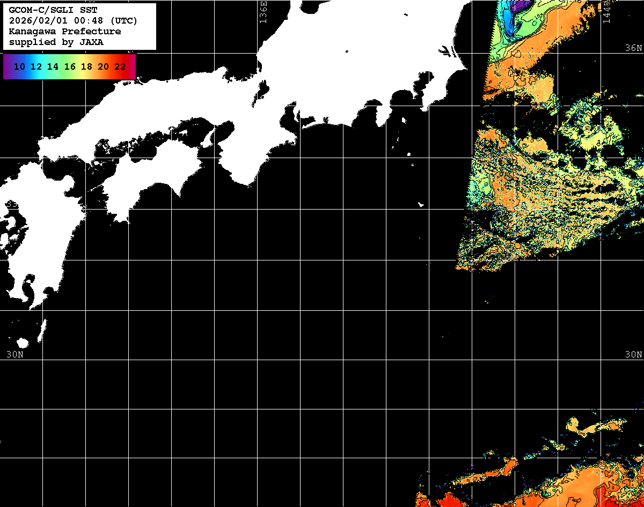Screen dimensions: 644x507
Task: Click the small isolated island south of Honshu
Action: tap(421, 205)
